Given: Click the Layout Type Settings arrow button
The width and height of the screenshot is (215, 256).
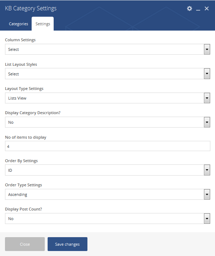Looking at the screenshot, I should (207, 98).
